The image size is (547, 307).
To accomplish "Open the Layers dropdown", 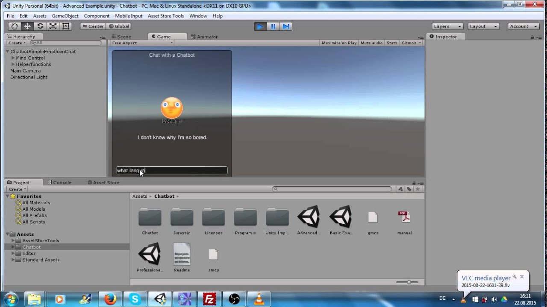I will pyautogui.click(x=447, y=26).
